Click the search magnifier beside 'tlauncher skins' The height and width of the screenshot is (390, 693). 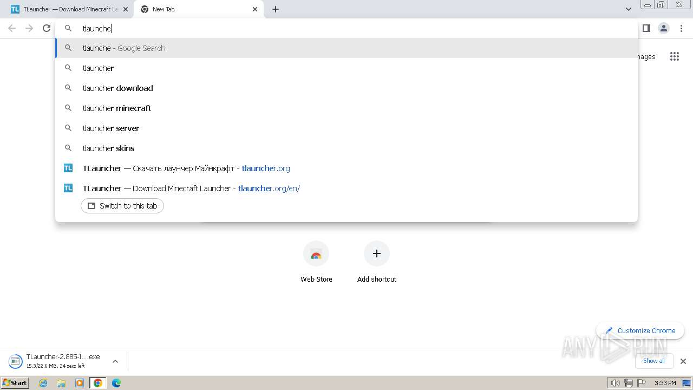68,148
